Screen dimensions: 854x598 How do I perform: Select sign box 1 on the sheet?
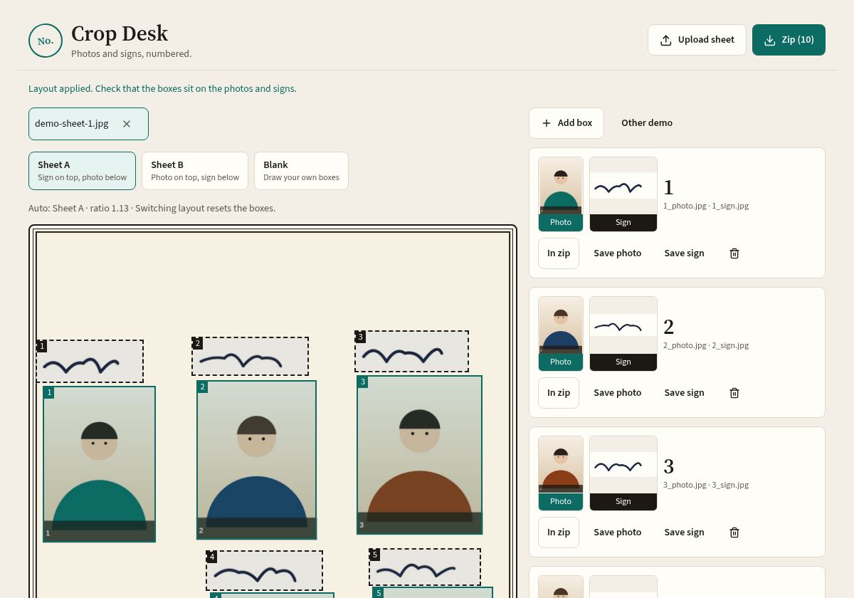click(90, 362)
